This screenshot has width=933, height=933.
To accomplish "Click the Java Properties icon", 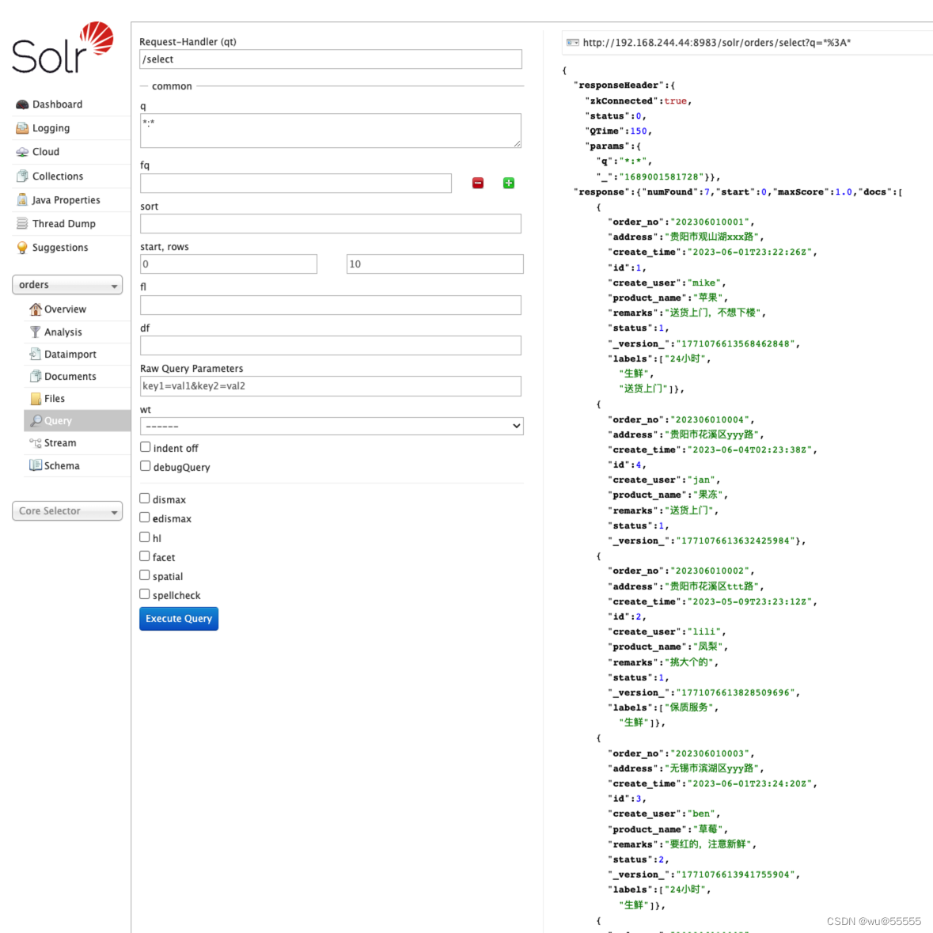I will coord(22,200).
